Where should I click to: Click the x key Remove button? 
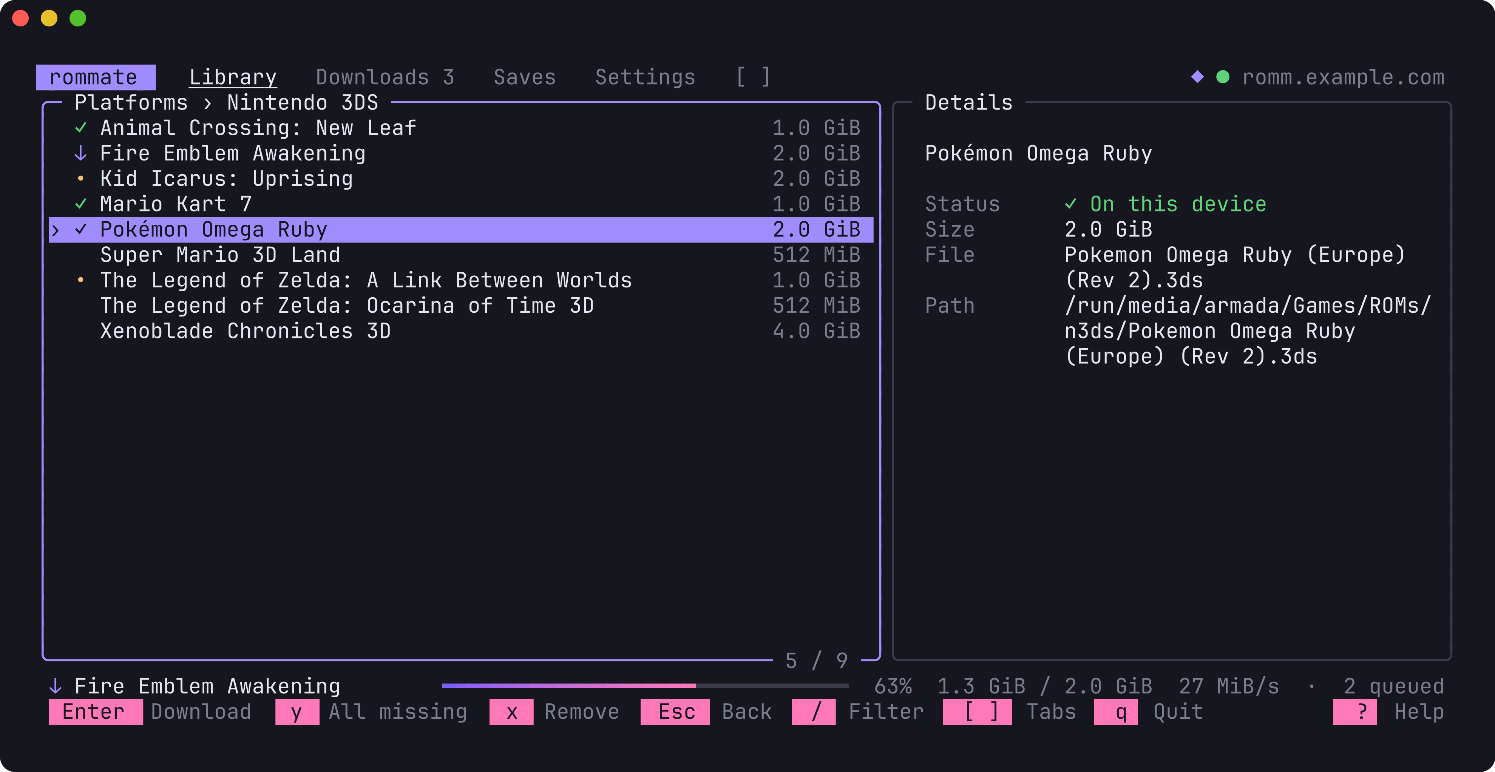554,712
